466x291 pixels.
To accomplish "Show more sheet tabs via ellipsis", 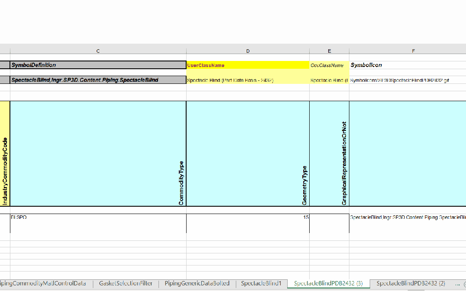I will [457, 284].
